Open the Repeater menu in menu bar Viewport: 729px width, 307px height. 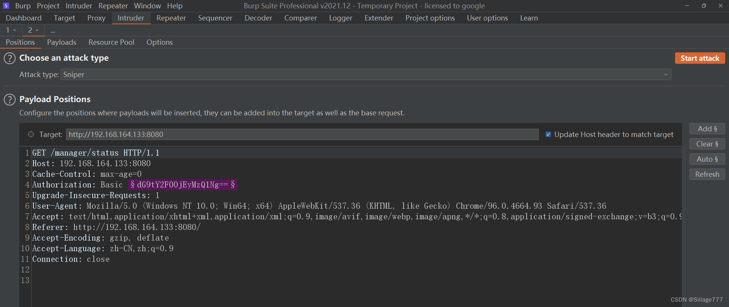point(113,6)
